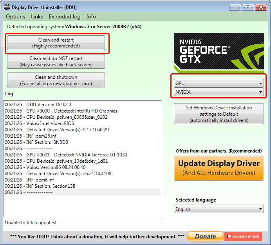Select log line Vbios: Version86 08.24.00.40
The image size is (271, 245).
(82, 167)
